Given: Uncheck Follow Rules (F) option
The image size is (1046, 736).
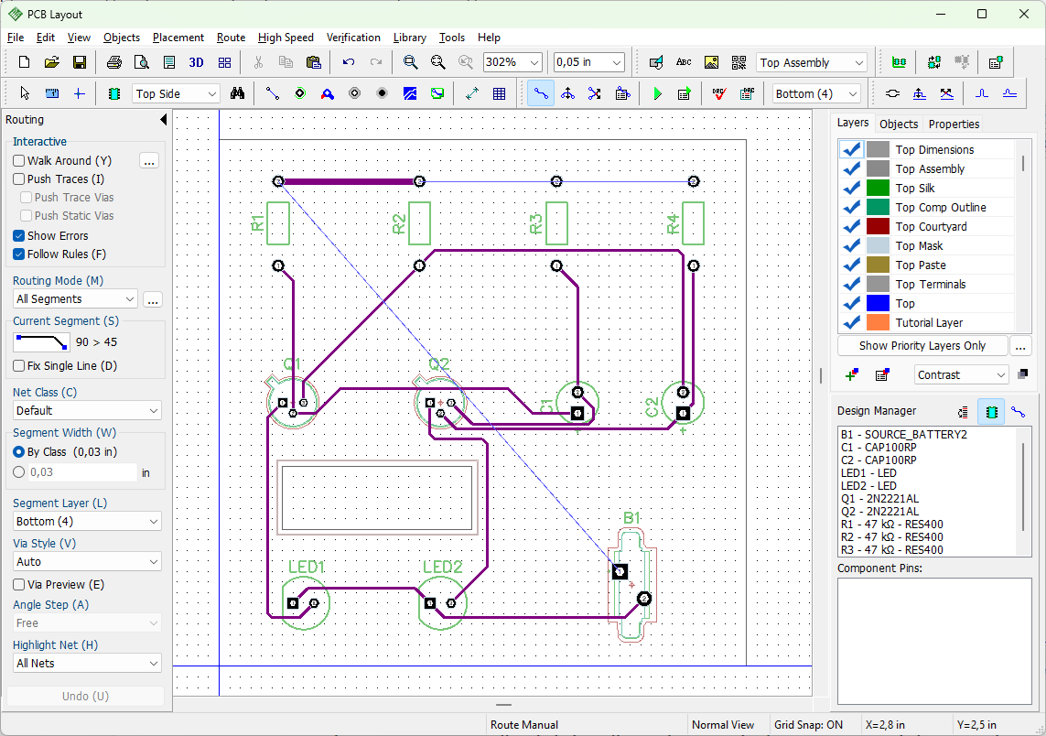Looking at the screenshot, I should 18,254.
